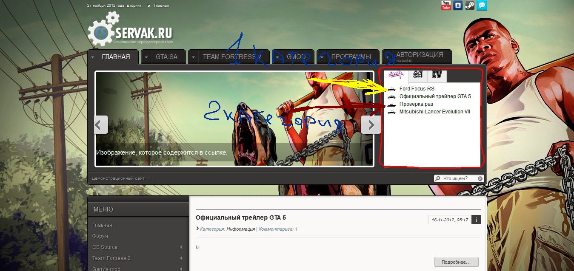Open the Steam icon link
574x271 pixels.
pos(470,6)
